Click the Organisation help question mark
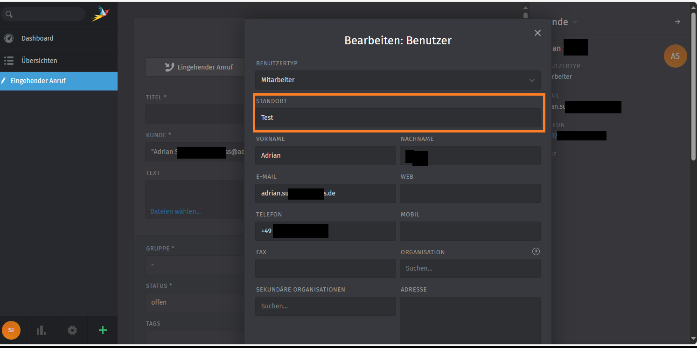697x348 pixels. [x=536, y=251]
